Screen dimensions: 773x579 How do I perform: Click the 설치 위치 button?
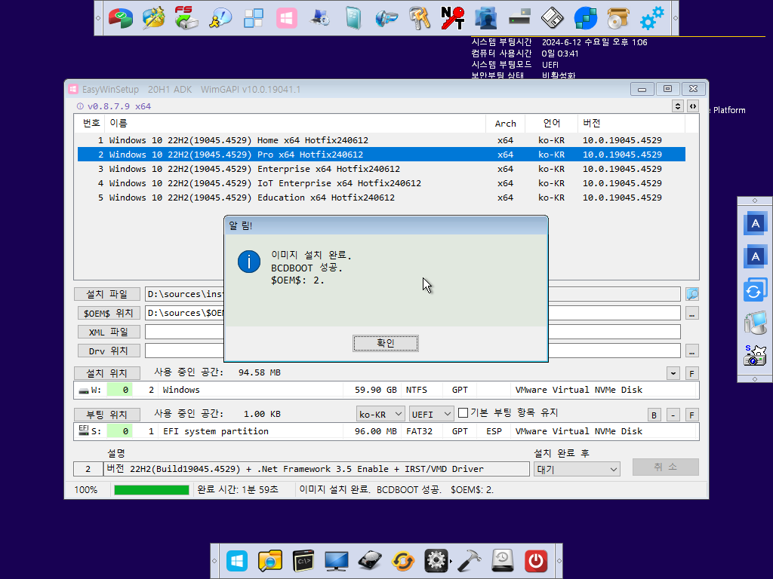107,373
